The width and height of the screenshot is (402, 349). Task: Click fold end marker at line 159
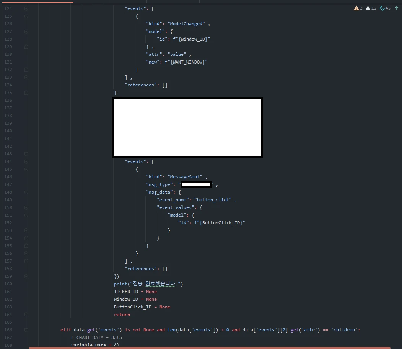[x=26, y=276]
